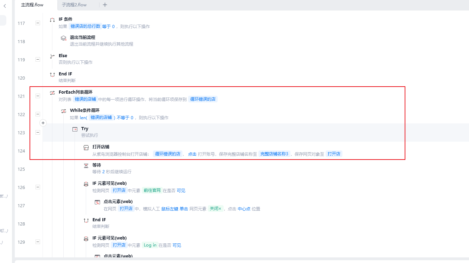Click the IF 元素可见(web) icon on line 126
Screen dimensions: 469x263
click(86, 184)
